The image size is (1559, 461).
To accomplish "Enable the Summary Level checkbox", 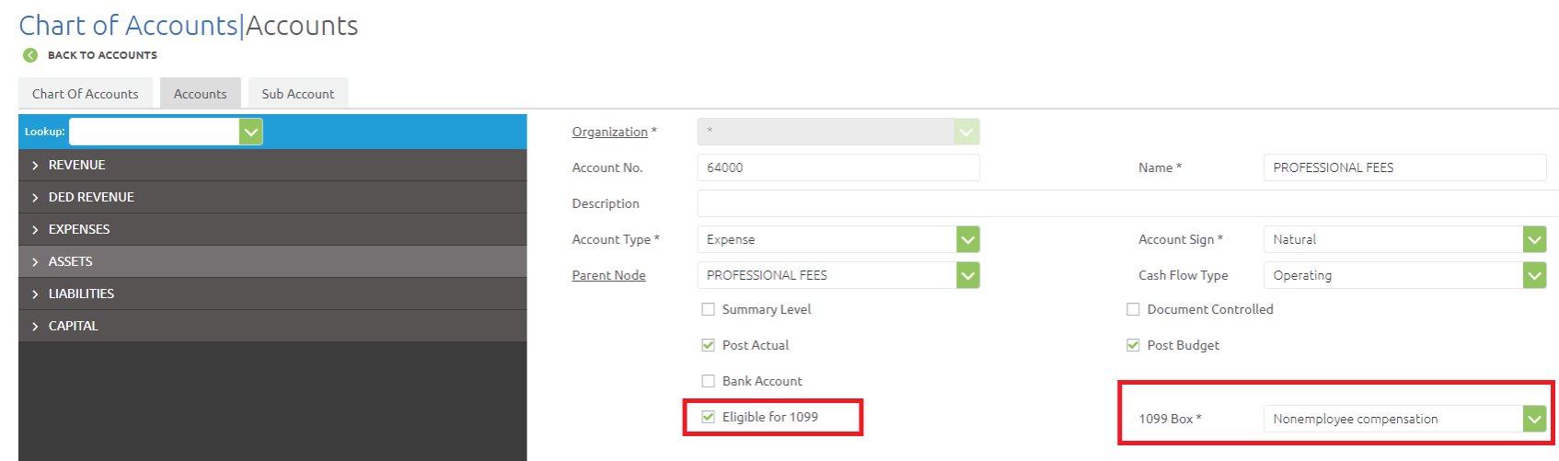I will (709, 309).
